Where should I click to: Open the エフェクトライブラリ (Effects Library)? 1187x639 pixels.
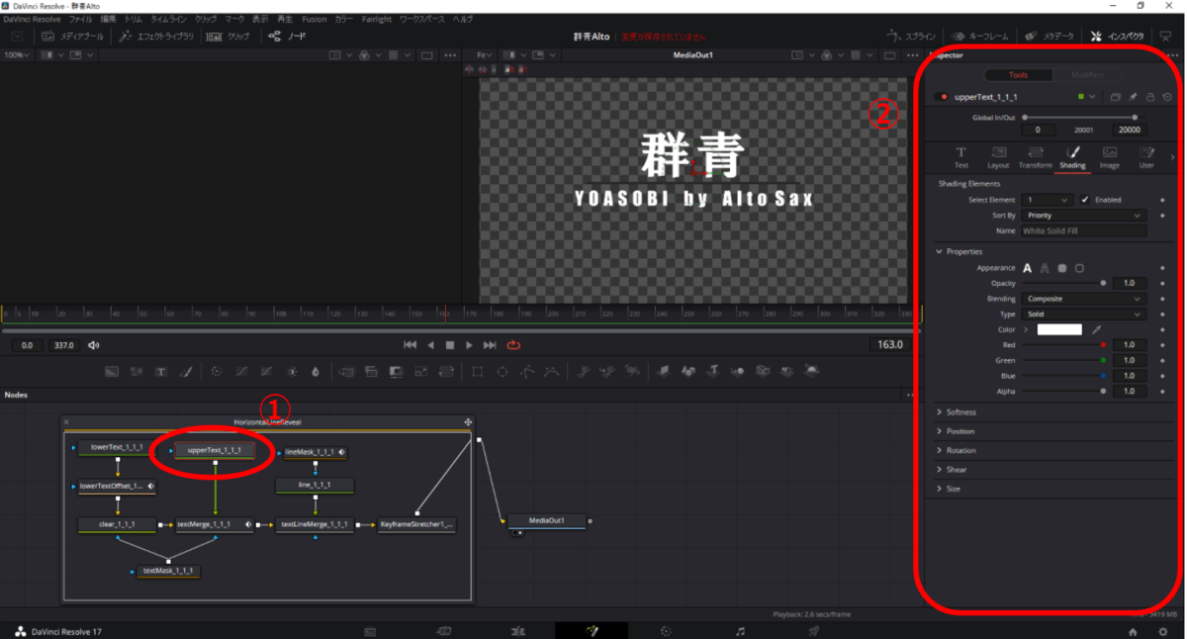pos(156,36)
